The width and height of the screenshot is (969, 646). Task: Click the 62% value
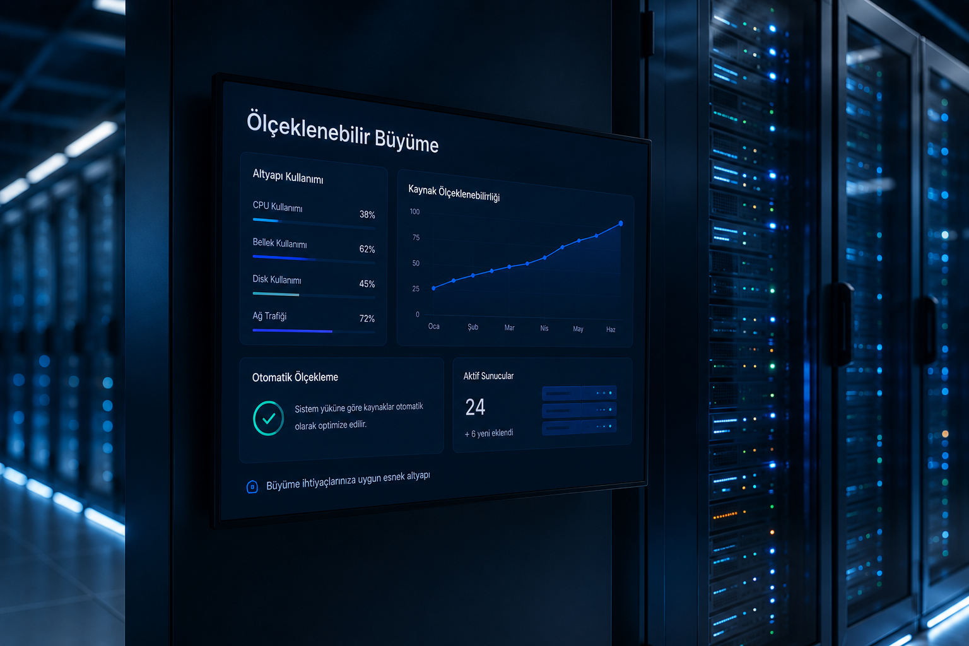point(367,249)
